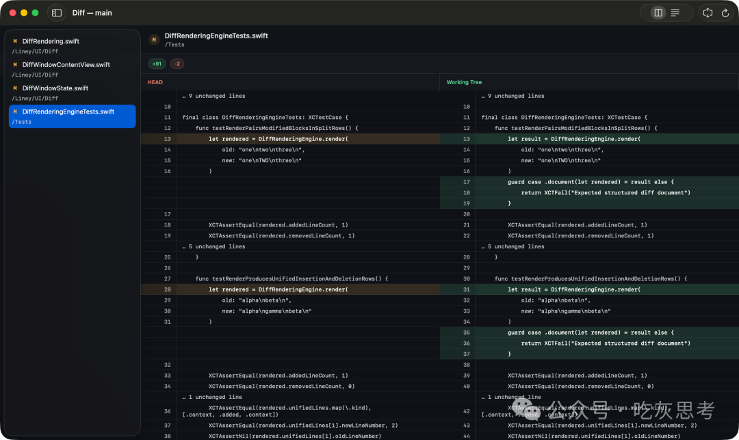The width and height of the screenshot is (739, 440).
Task: Toggle the sidebar panel icon
Action: click(57, 13)
